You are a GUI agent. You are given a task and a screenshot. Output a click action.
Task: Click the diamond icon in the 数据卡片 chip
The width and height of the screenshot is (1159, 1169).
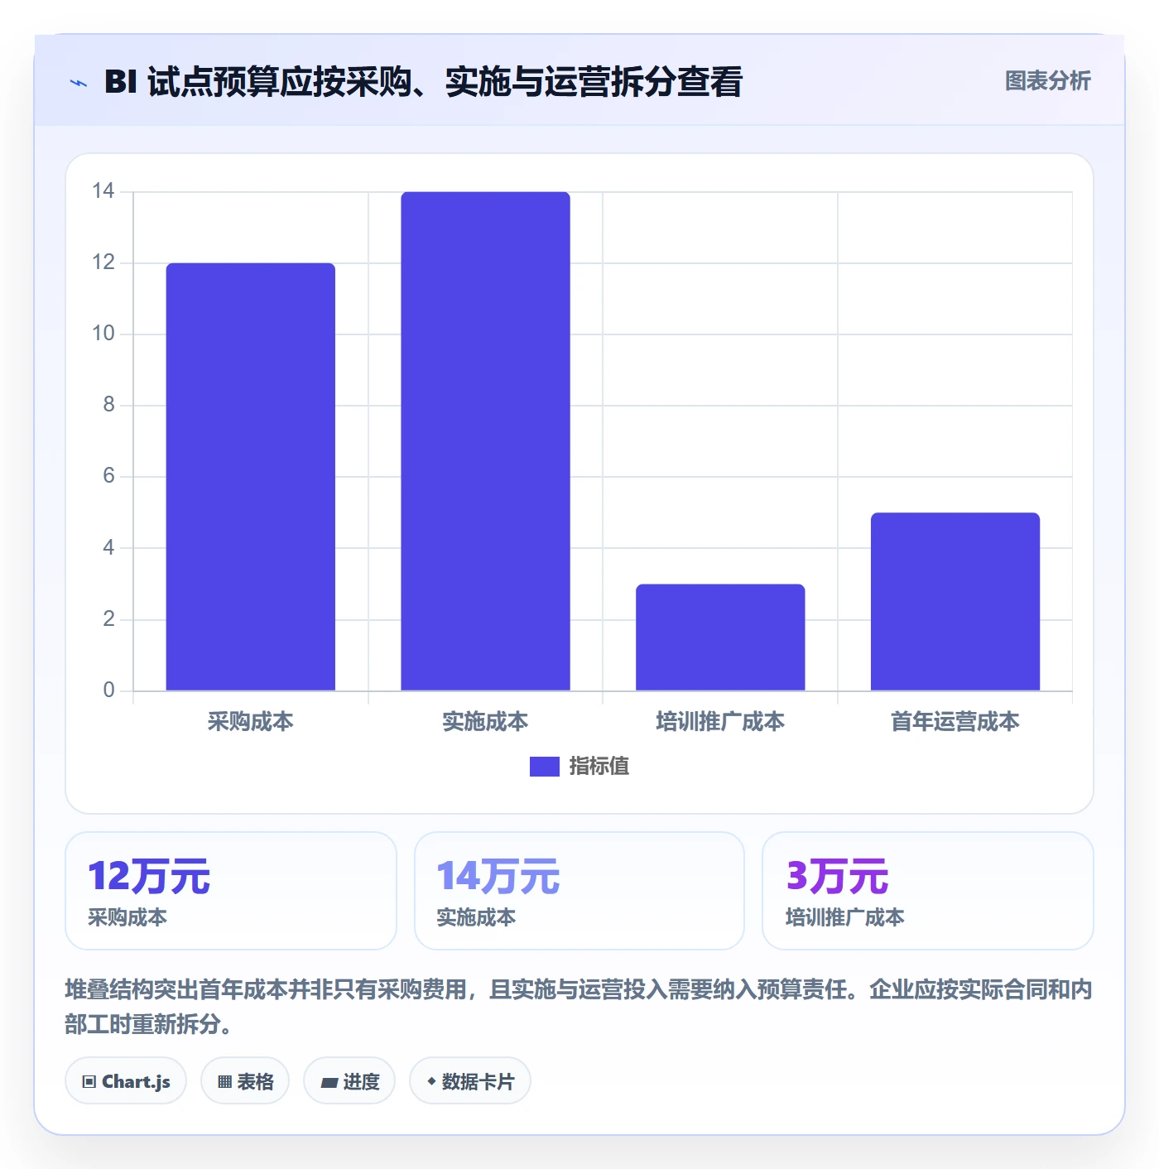[431, 1081]
